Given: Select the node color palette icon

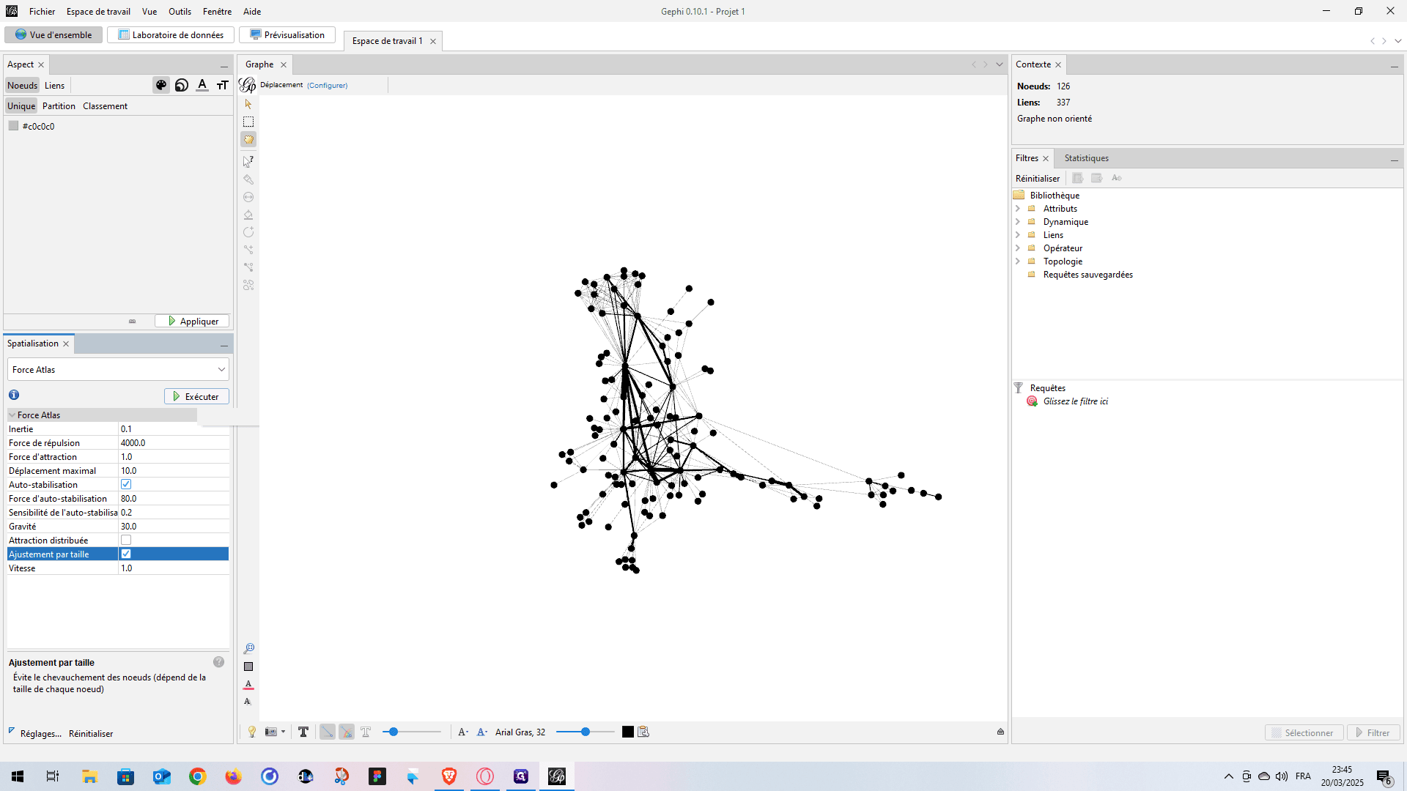Looking at the screenshot, I should [161, 85].
